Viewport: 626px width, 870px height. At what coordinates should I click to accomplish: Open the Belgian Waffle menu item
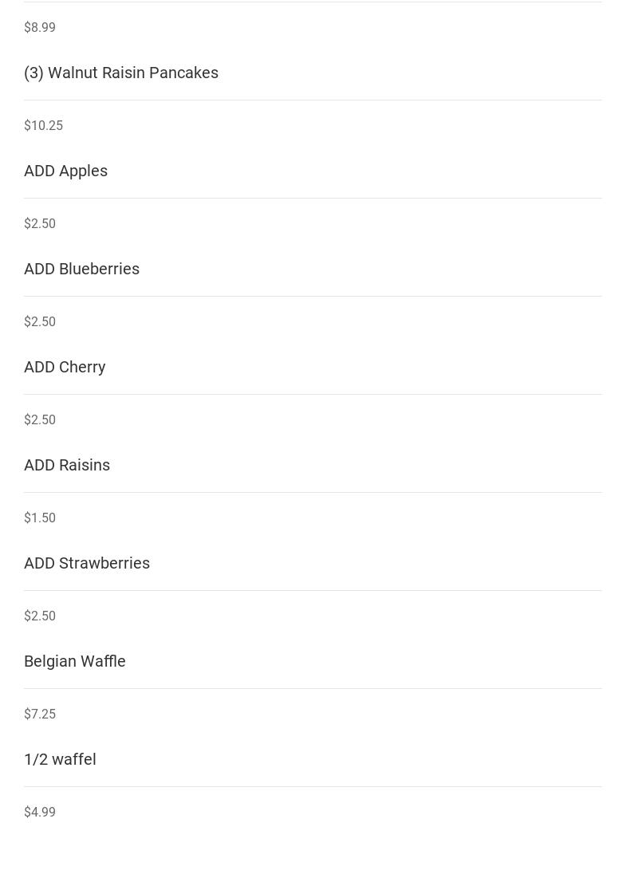point(74,661)
